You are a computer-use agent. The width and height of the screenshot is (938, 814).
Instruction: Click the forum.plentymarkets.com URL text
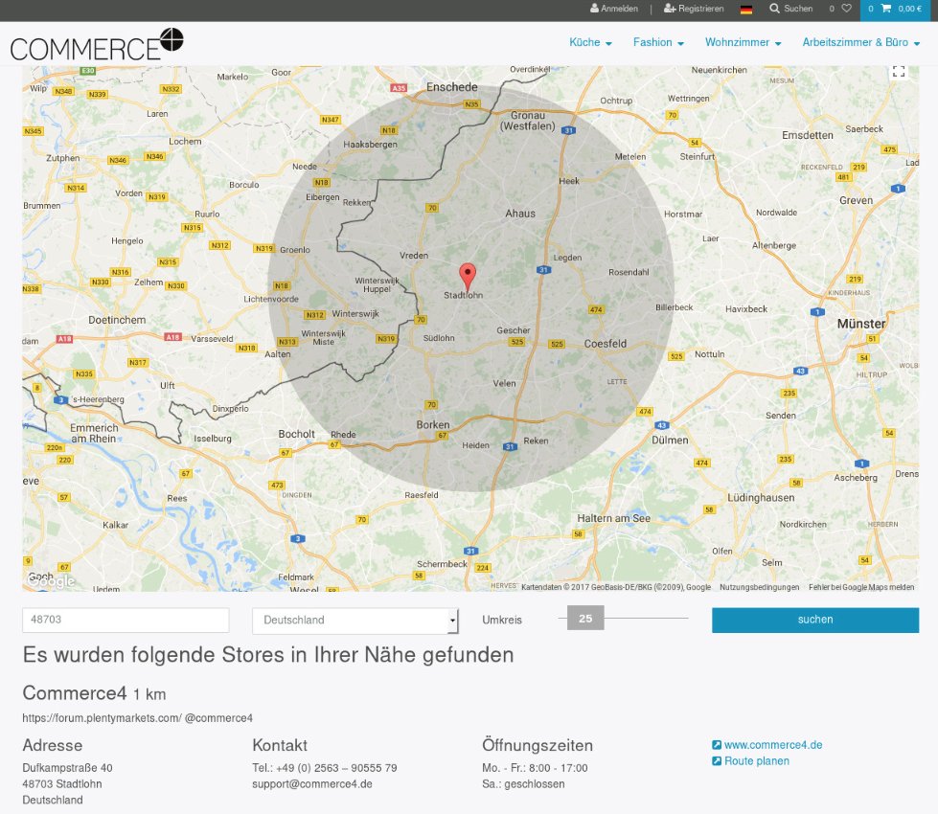coord(102,717)
